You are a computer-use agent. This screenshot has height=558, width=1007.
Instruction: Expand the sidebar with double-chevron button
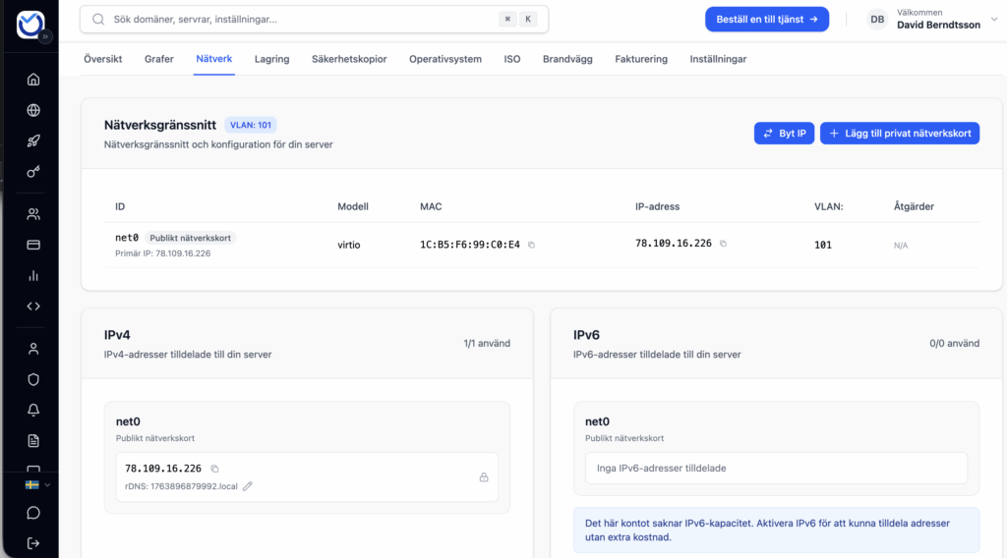pos(45,36)
